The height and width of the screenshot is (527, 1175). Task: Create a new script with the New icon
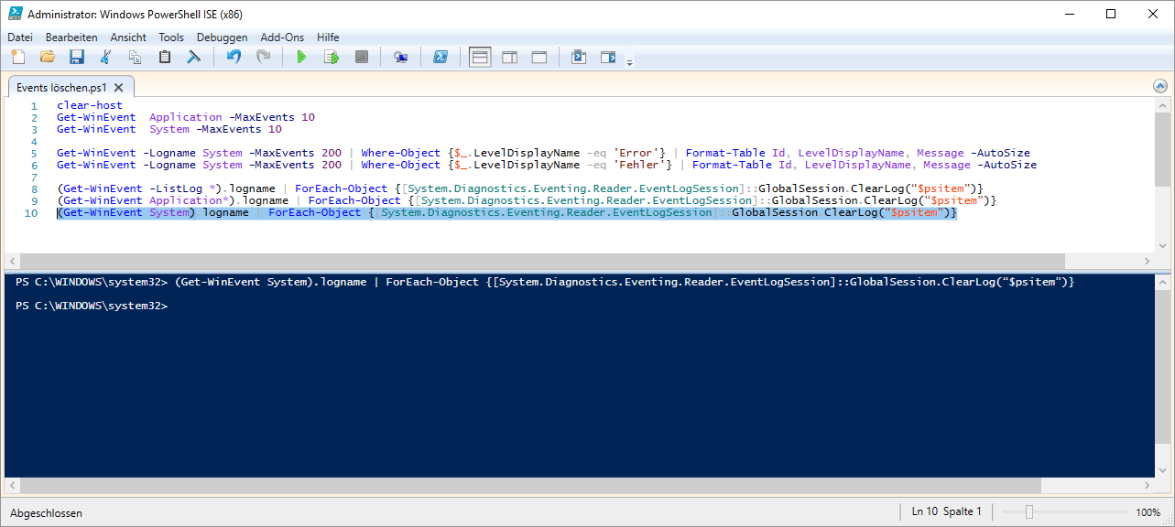[x=17, y=58]
